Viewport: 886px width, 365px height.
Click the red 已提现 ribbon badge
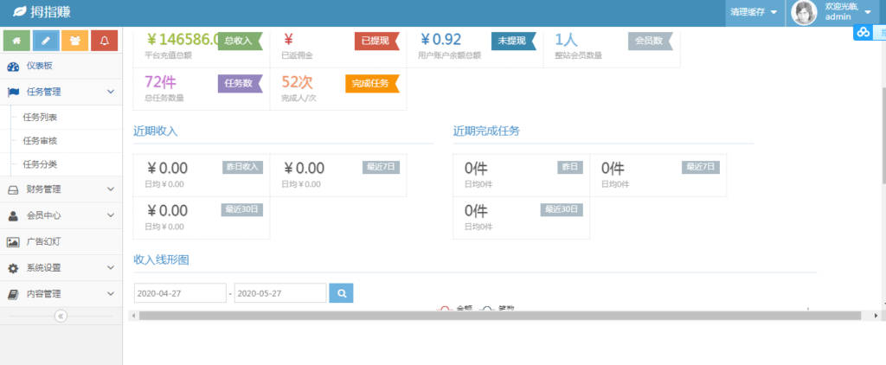pos(377,41)
